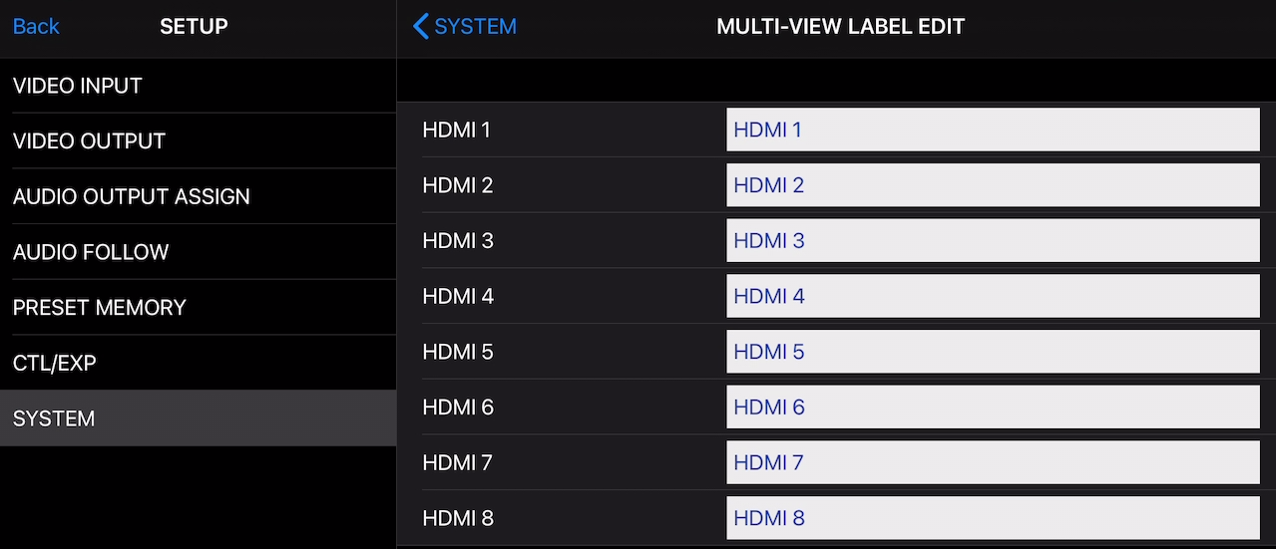
Task: Tap the Back link in Setup
Action: click(x=36, y=27)
